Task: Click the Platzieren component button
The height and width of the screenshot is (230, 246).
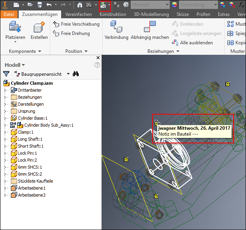Action: 15,31
